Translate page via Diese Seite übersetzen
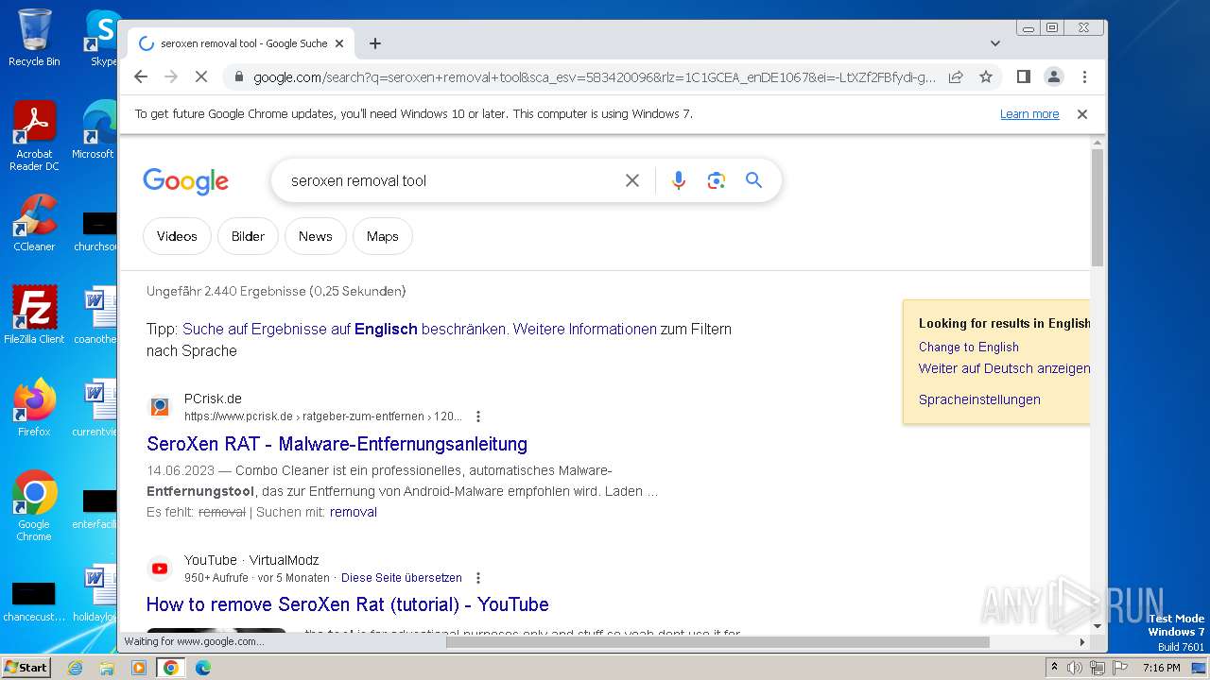This screenshot has height=680, width=1210. (402, 578)
